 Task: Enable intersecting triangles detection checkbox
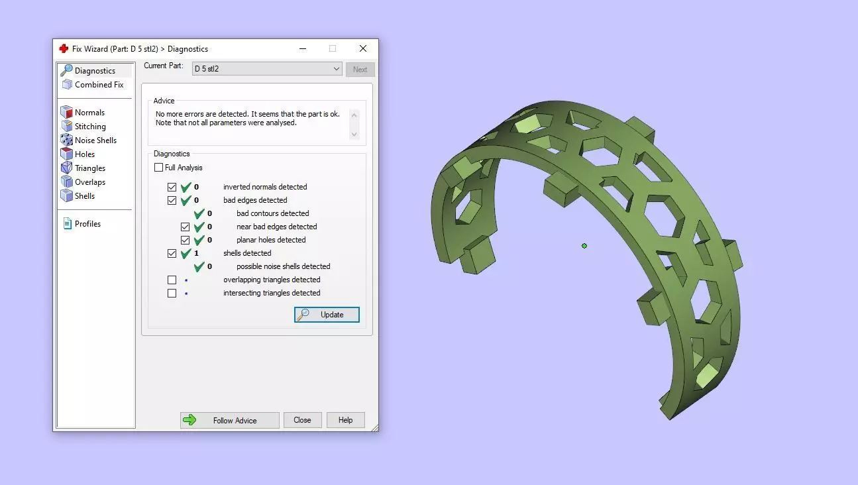pyautogui.click(x=172, y=293)
